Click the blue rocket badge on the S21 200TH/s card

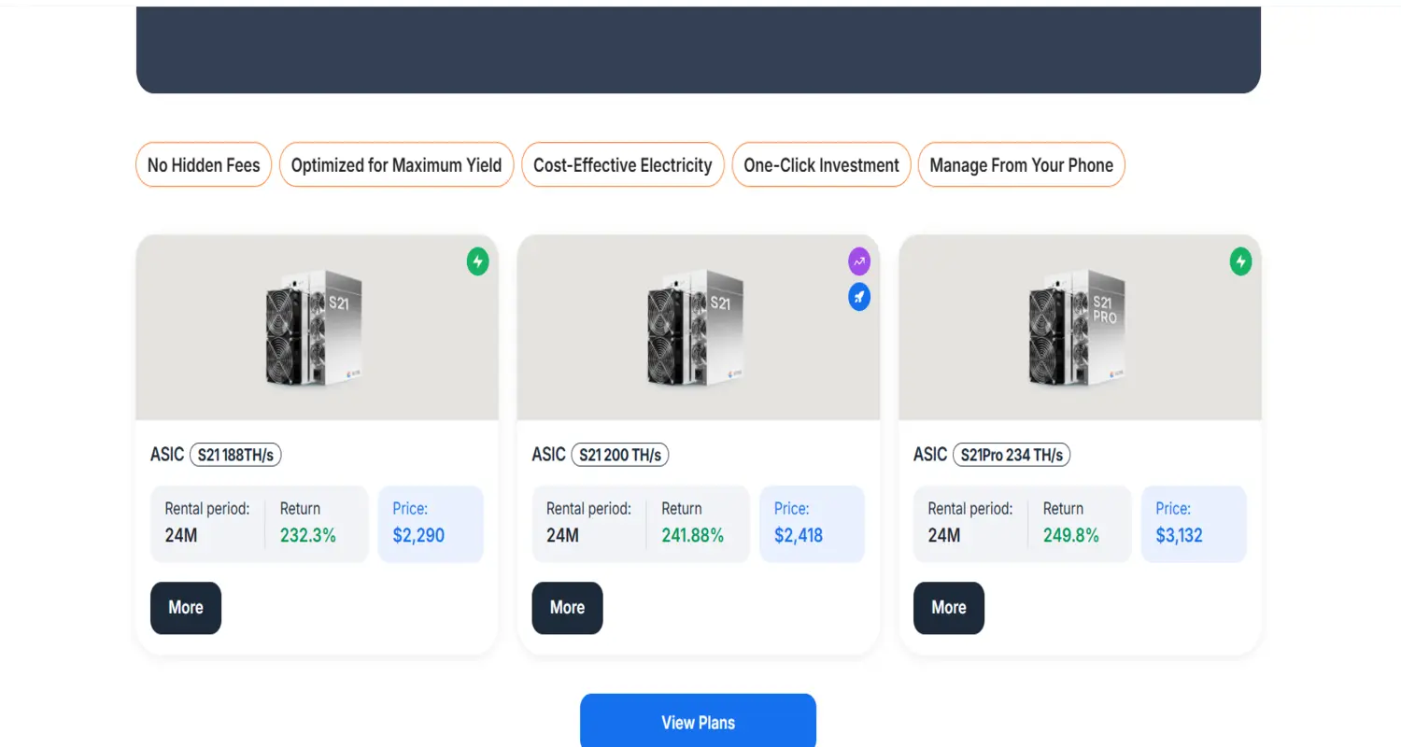pyautogui.click(x=858, y=296)
